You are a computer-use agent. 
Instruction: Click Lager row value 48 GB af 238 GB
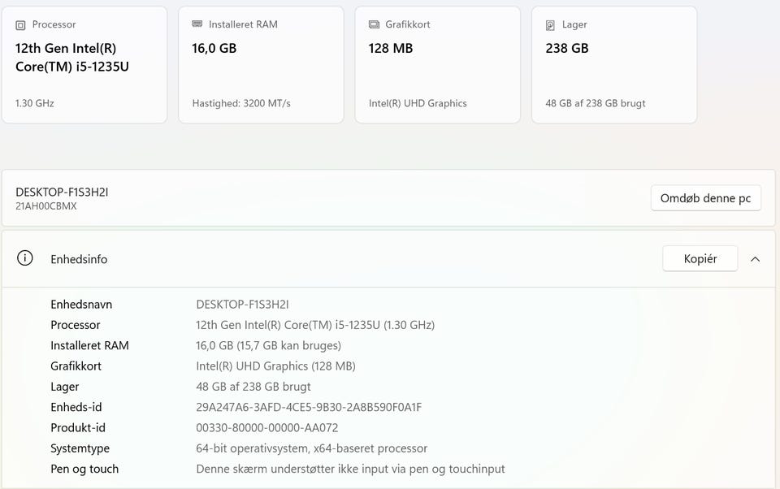[253, 387]
